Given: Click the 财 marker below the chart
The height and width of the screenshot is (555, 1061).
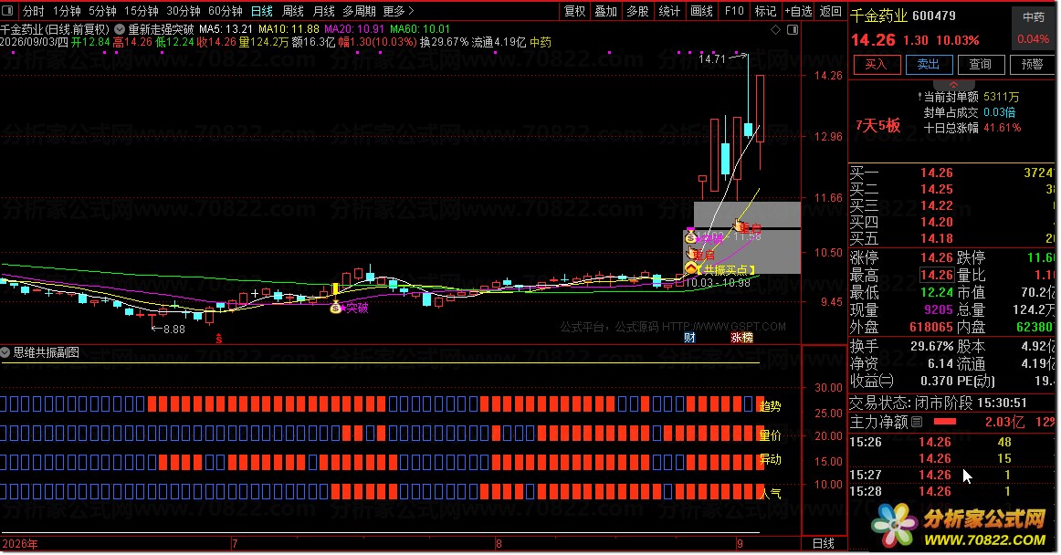Looking at the screenshot, I should click(x=689, y=337).
